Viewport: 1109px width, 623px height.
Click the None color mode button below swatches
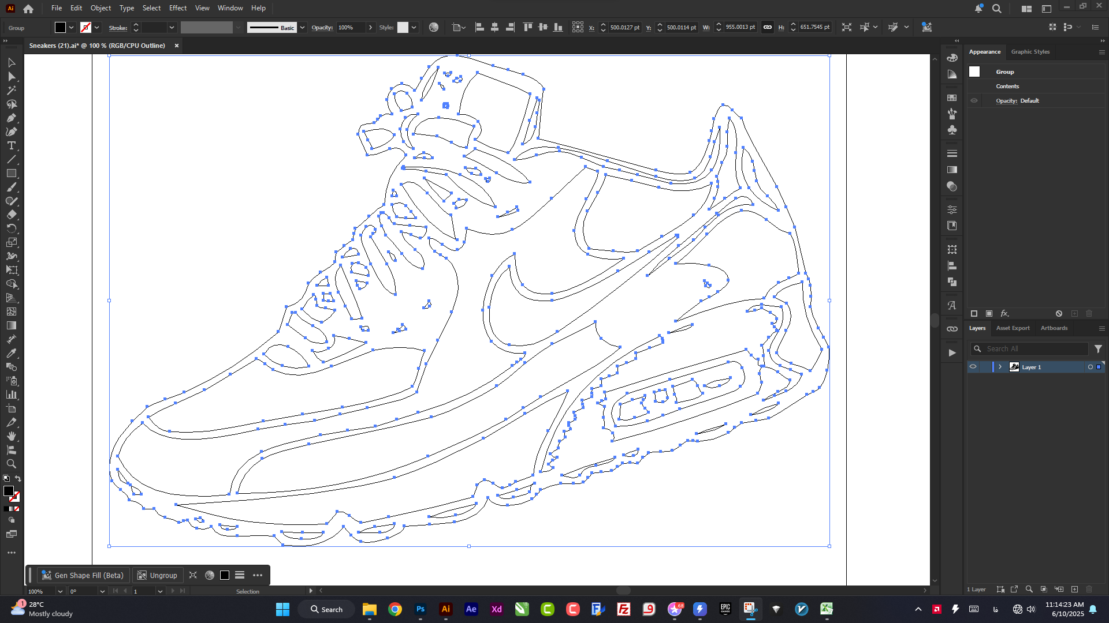(17, 509)
